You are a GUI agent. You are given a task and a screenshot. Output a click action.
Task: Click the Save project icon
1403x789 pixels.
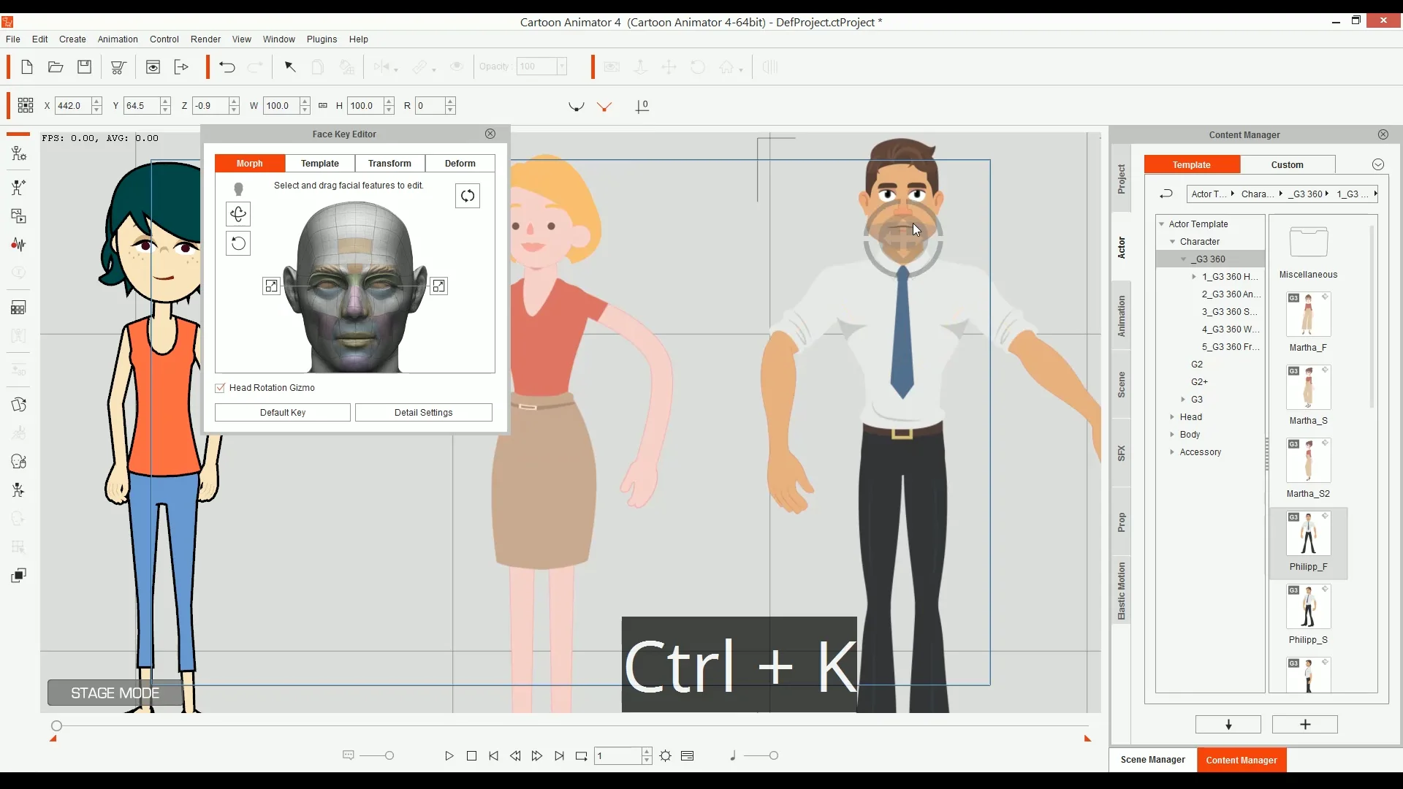(x=85, y=67)
